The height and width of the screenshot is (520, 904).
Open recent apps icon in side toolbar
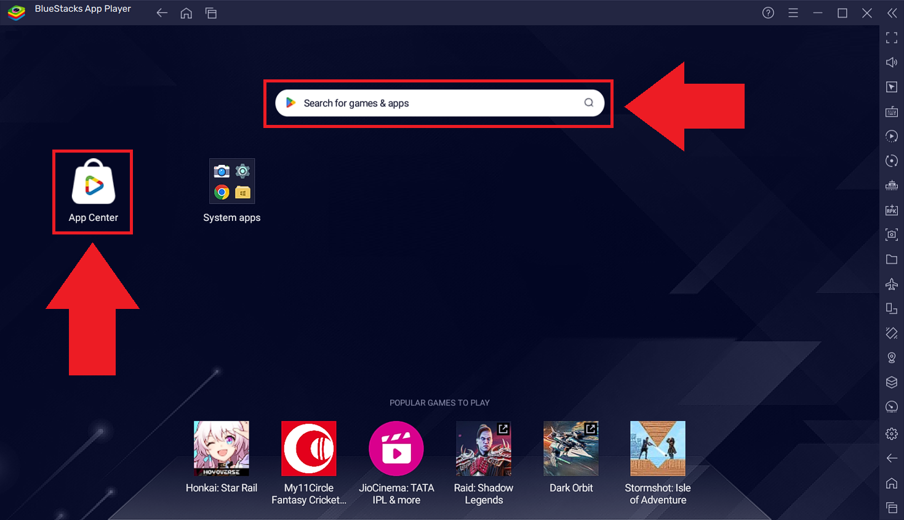(891, 508)
